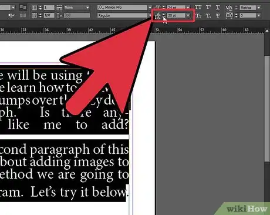270x215 pixels.
Task: Open the tracking value dropdown
Action: tap(259, 15)
